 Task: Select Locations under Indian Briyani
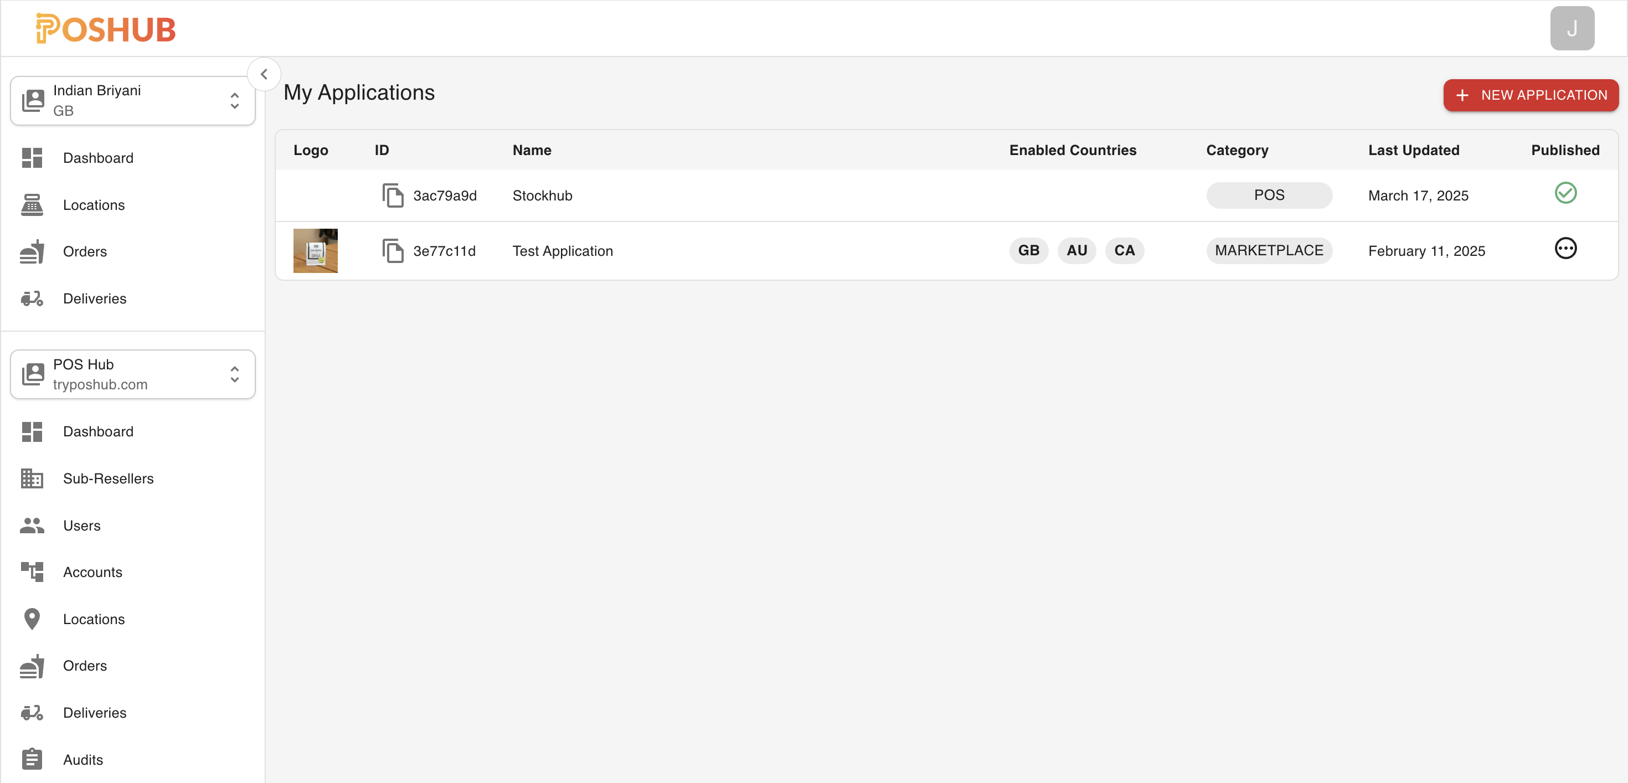coord(94,205)
